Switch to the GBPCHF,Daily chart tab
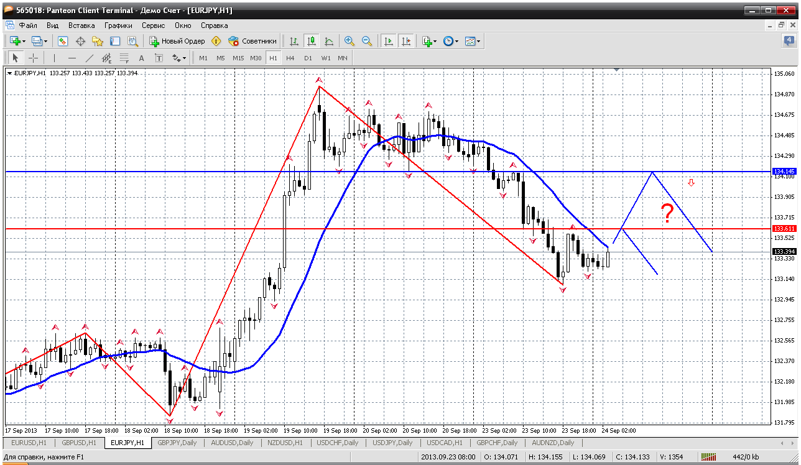Screen dimensions: 801x465 click(x=498, y=443)
